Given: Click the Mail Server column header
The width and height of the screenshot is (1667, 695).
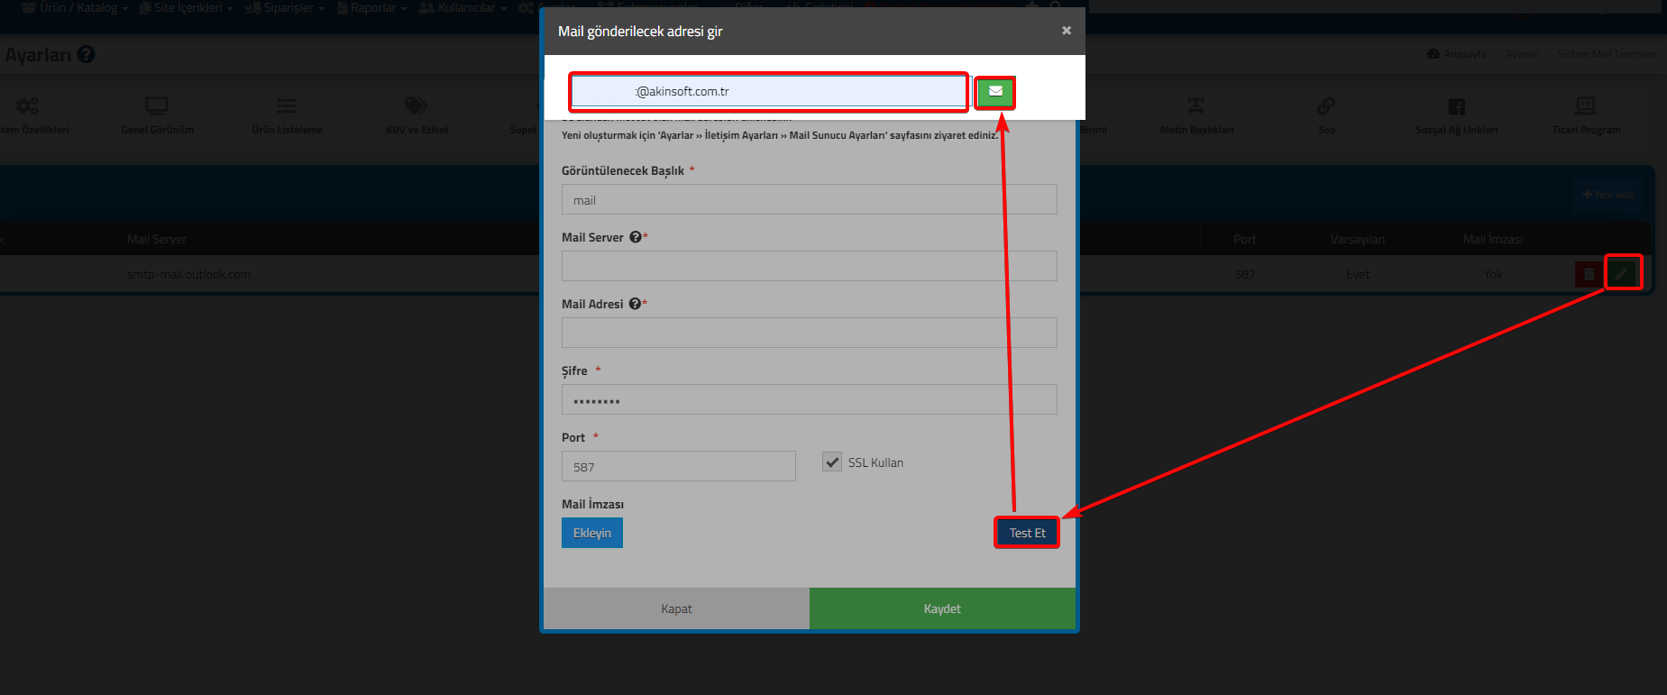Looking at the screenshot, I should tap(157, 239).
